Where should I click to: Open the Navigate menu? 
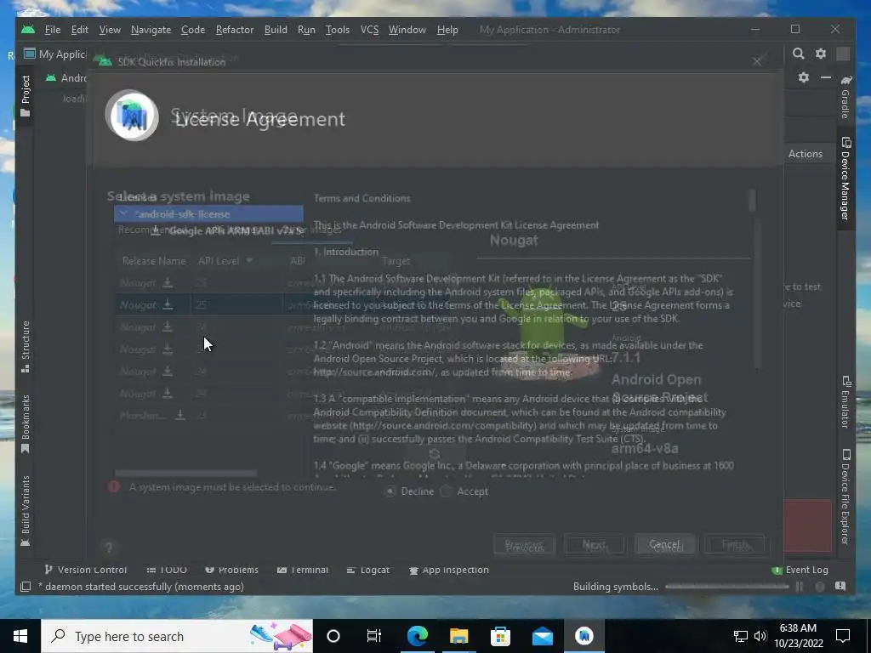(x=151, y=30)
